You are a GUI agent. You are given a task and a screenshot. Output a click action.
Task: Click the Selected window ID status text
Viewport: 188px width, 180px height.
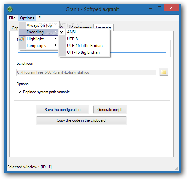(29, 167)
